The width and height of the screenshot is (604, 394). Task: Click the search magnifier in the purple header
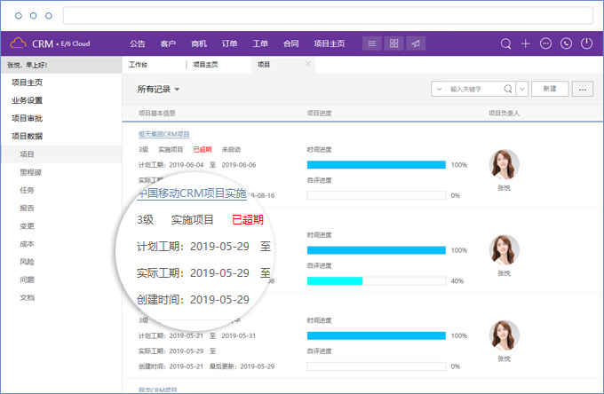tap(506, 43)
